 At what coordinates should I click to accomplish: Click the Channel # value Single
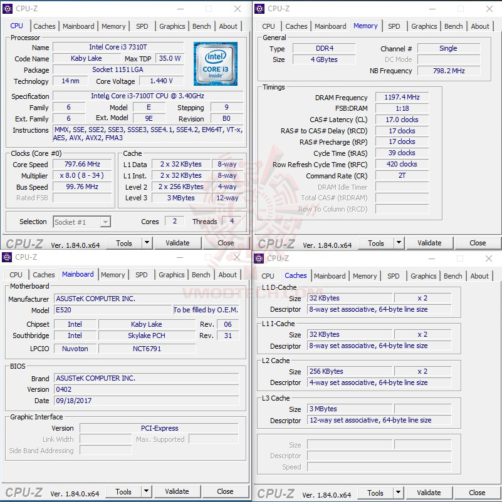coord(449,48)
